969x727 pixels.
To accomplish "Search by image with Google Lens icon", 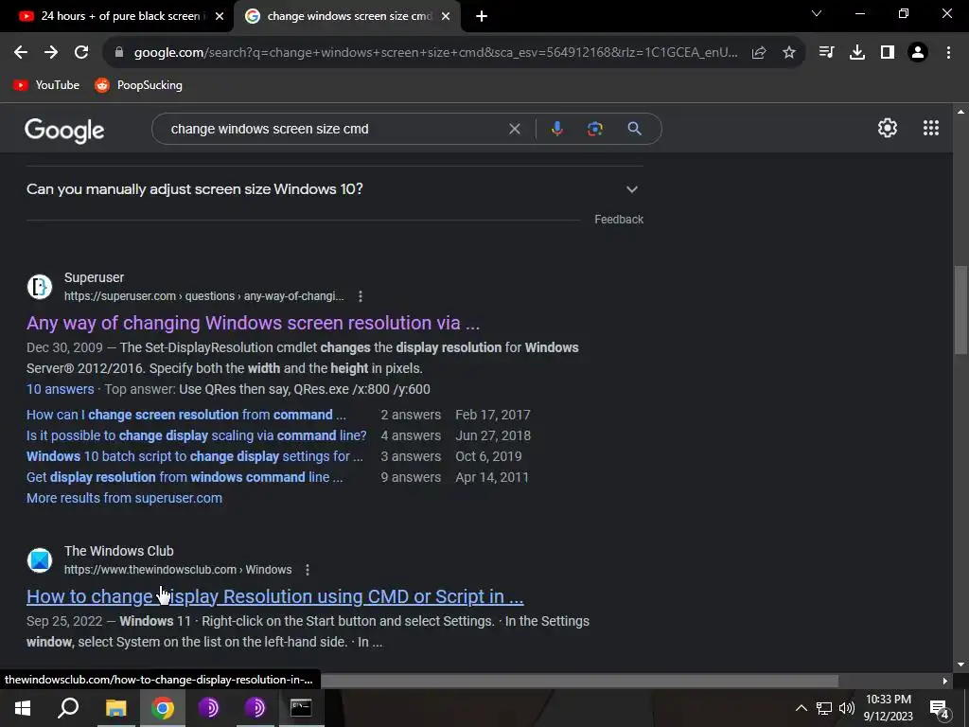I will (594, 129).
